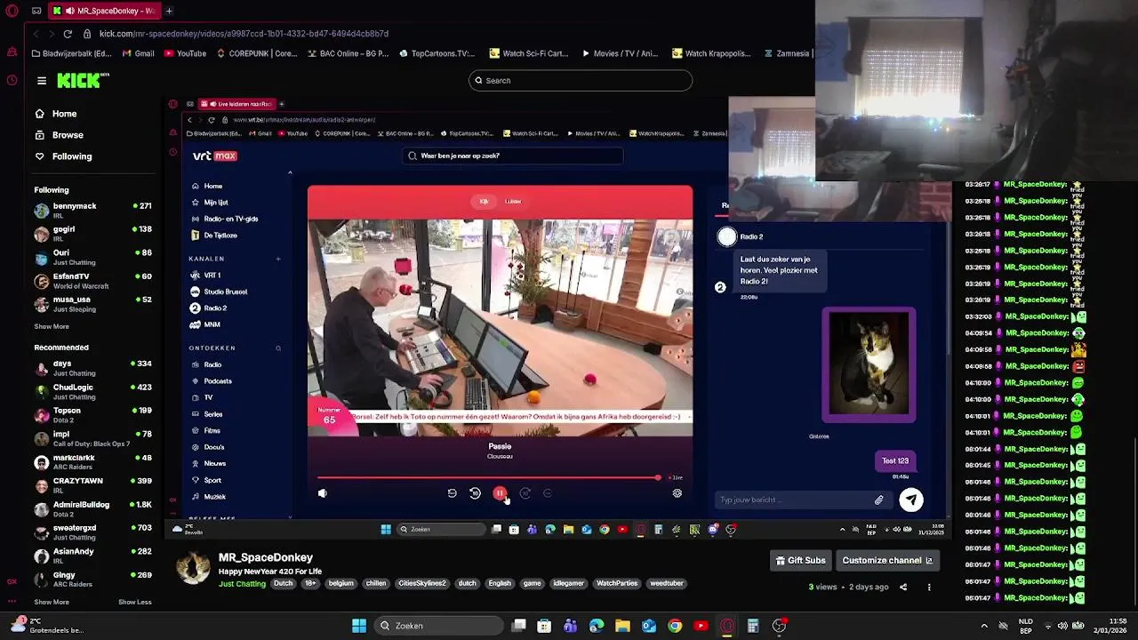This screenshot has height=640, width=1138.
Task: Reload the page in the browser toolbar
Action: [68, 34]
